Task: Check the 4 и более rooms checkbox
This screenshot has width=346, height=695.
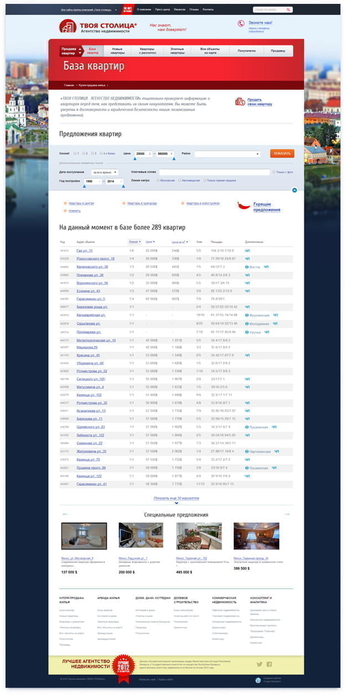Action: pyautogui.click(x=100, y=153)
